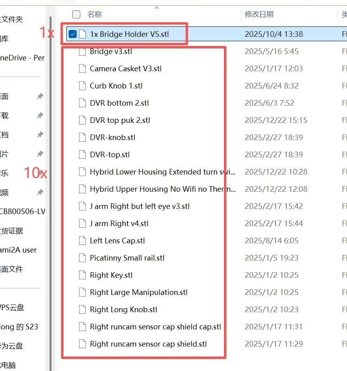
Task: Open the 为云盘 cloud drive in the sidebar
Action: [x=11, y=346]
